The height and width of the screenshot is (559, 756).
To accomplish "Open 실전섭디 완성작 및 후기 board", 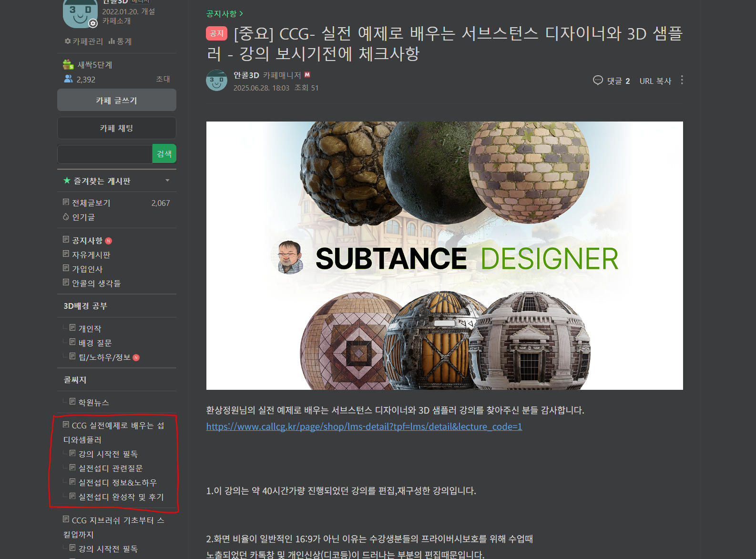I will (x=121, y=497).
